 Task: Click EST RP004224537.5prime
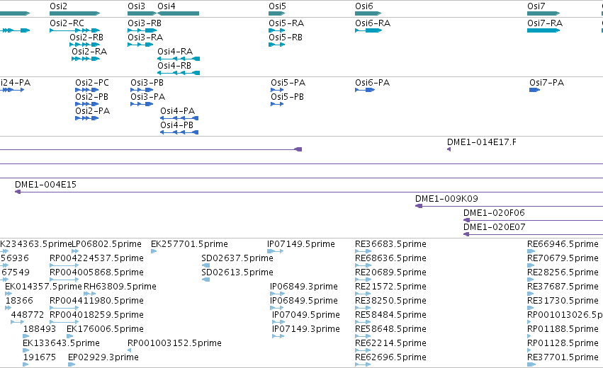click(64, 265)
